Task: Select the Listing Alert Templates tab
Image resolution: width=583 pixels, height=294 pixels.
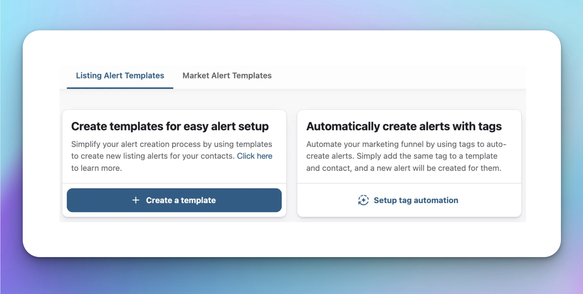Action: coord(120,75)
